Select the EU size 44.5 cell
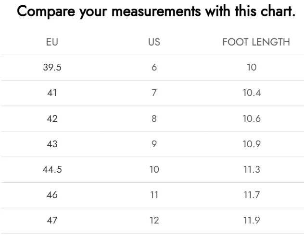Viewport: 304px width, 235px height. 52,169
